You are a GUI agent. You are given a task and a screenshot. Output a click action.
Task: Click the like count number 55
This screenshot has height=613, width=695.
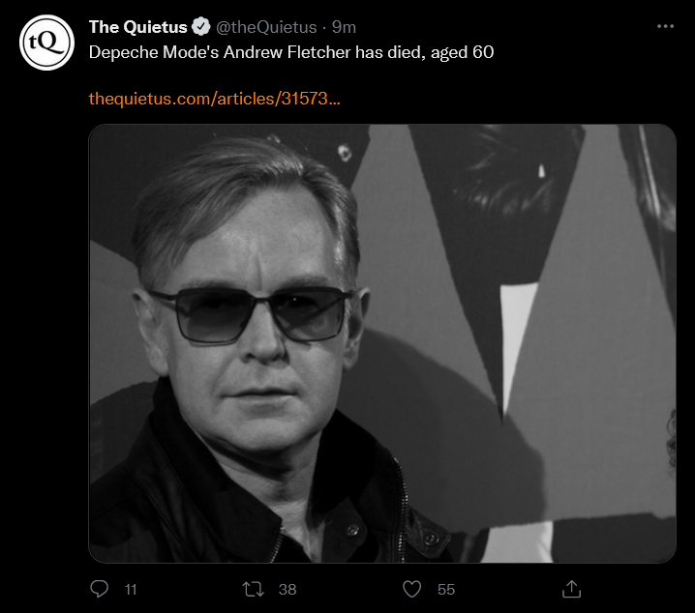point(445,589)
